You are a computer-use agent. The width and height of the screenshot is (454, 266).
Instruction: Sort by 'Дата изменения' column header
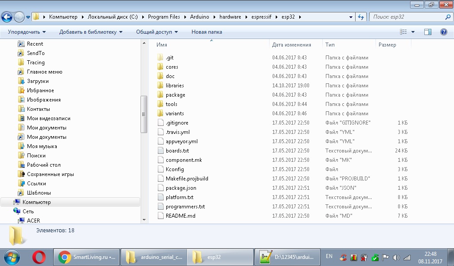(x=292, y=45)
